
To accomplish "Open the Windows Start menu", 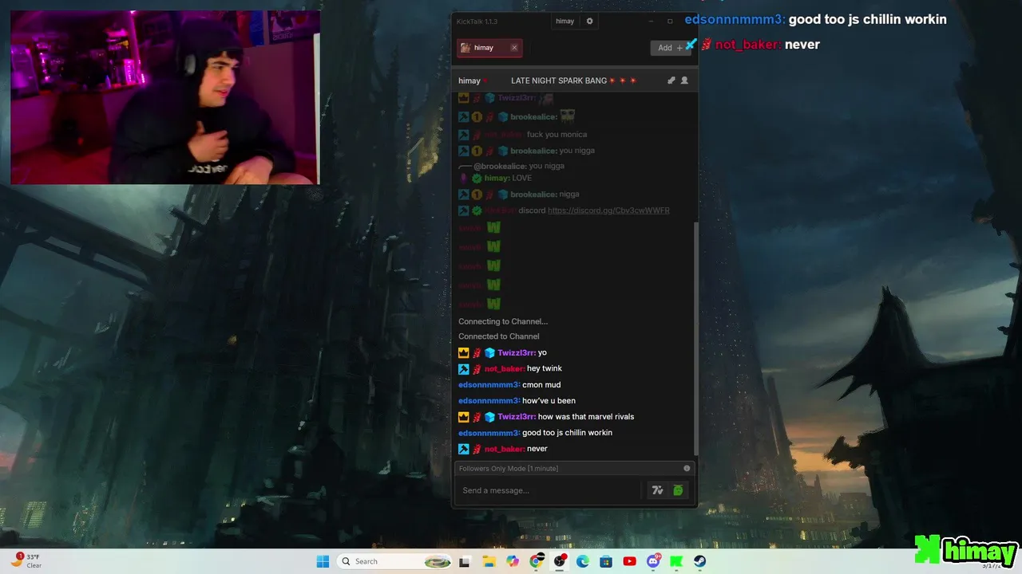I will [x=323, y=561].
